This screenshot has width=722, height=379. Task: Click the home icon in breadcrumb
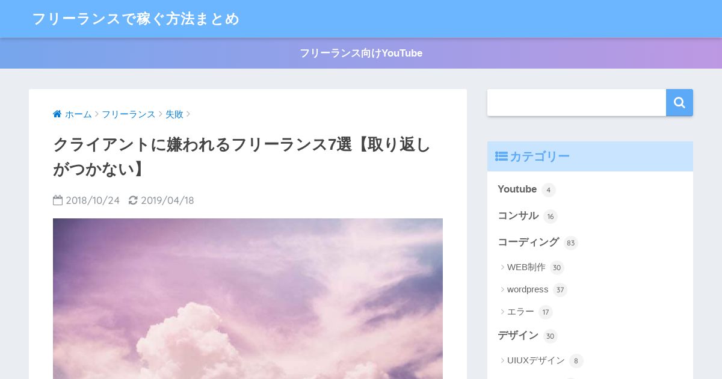(57, 114)
